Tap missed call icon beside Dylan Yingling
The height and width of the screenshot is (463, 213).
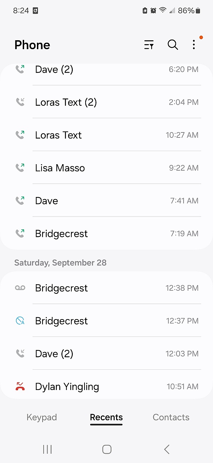[20, 386]
